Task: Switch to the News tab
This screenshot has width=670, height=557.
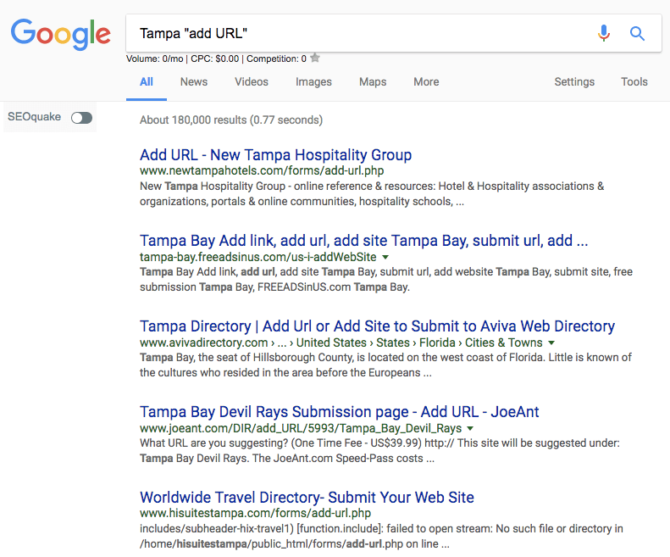Action: point(193,82)
